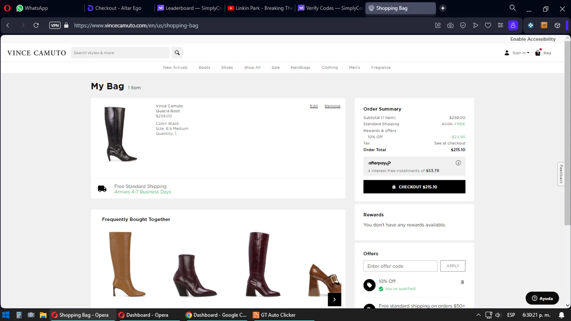Viewport: 571px width, 321px height.
Task: Focus the search styles input field
Action: [120, 53]
